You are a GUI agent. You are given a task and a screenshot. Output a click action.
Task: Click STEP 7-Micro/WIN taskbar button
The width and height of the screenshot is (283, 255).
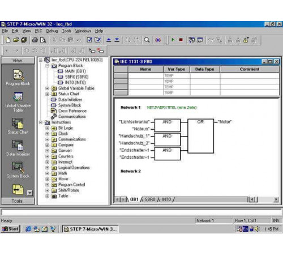[x=91, y=229]
